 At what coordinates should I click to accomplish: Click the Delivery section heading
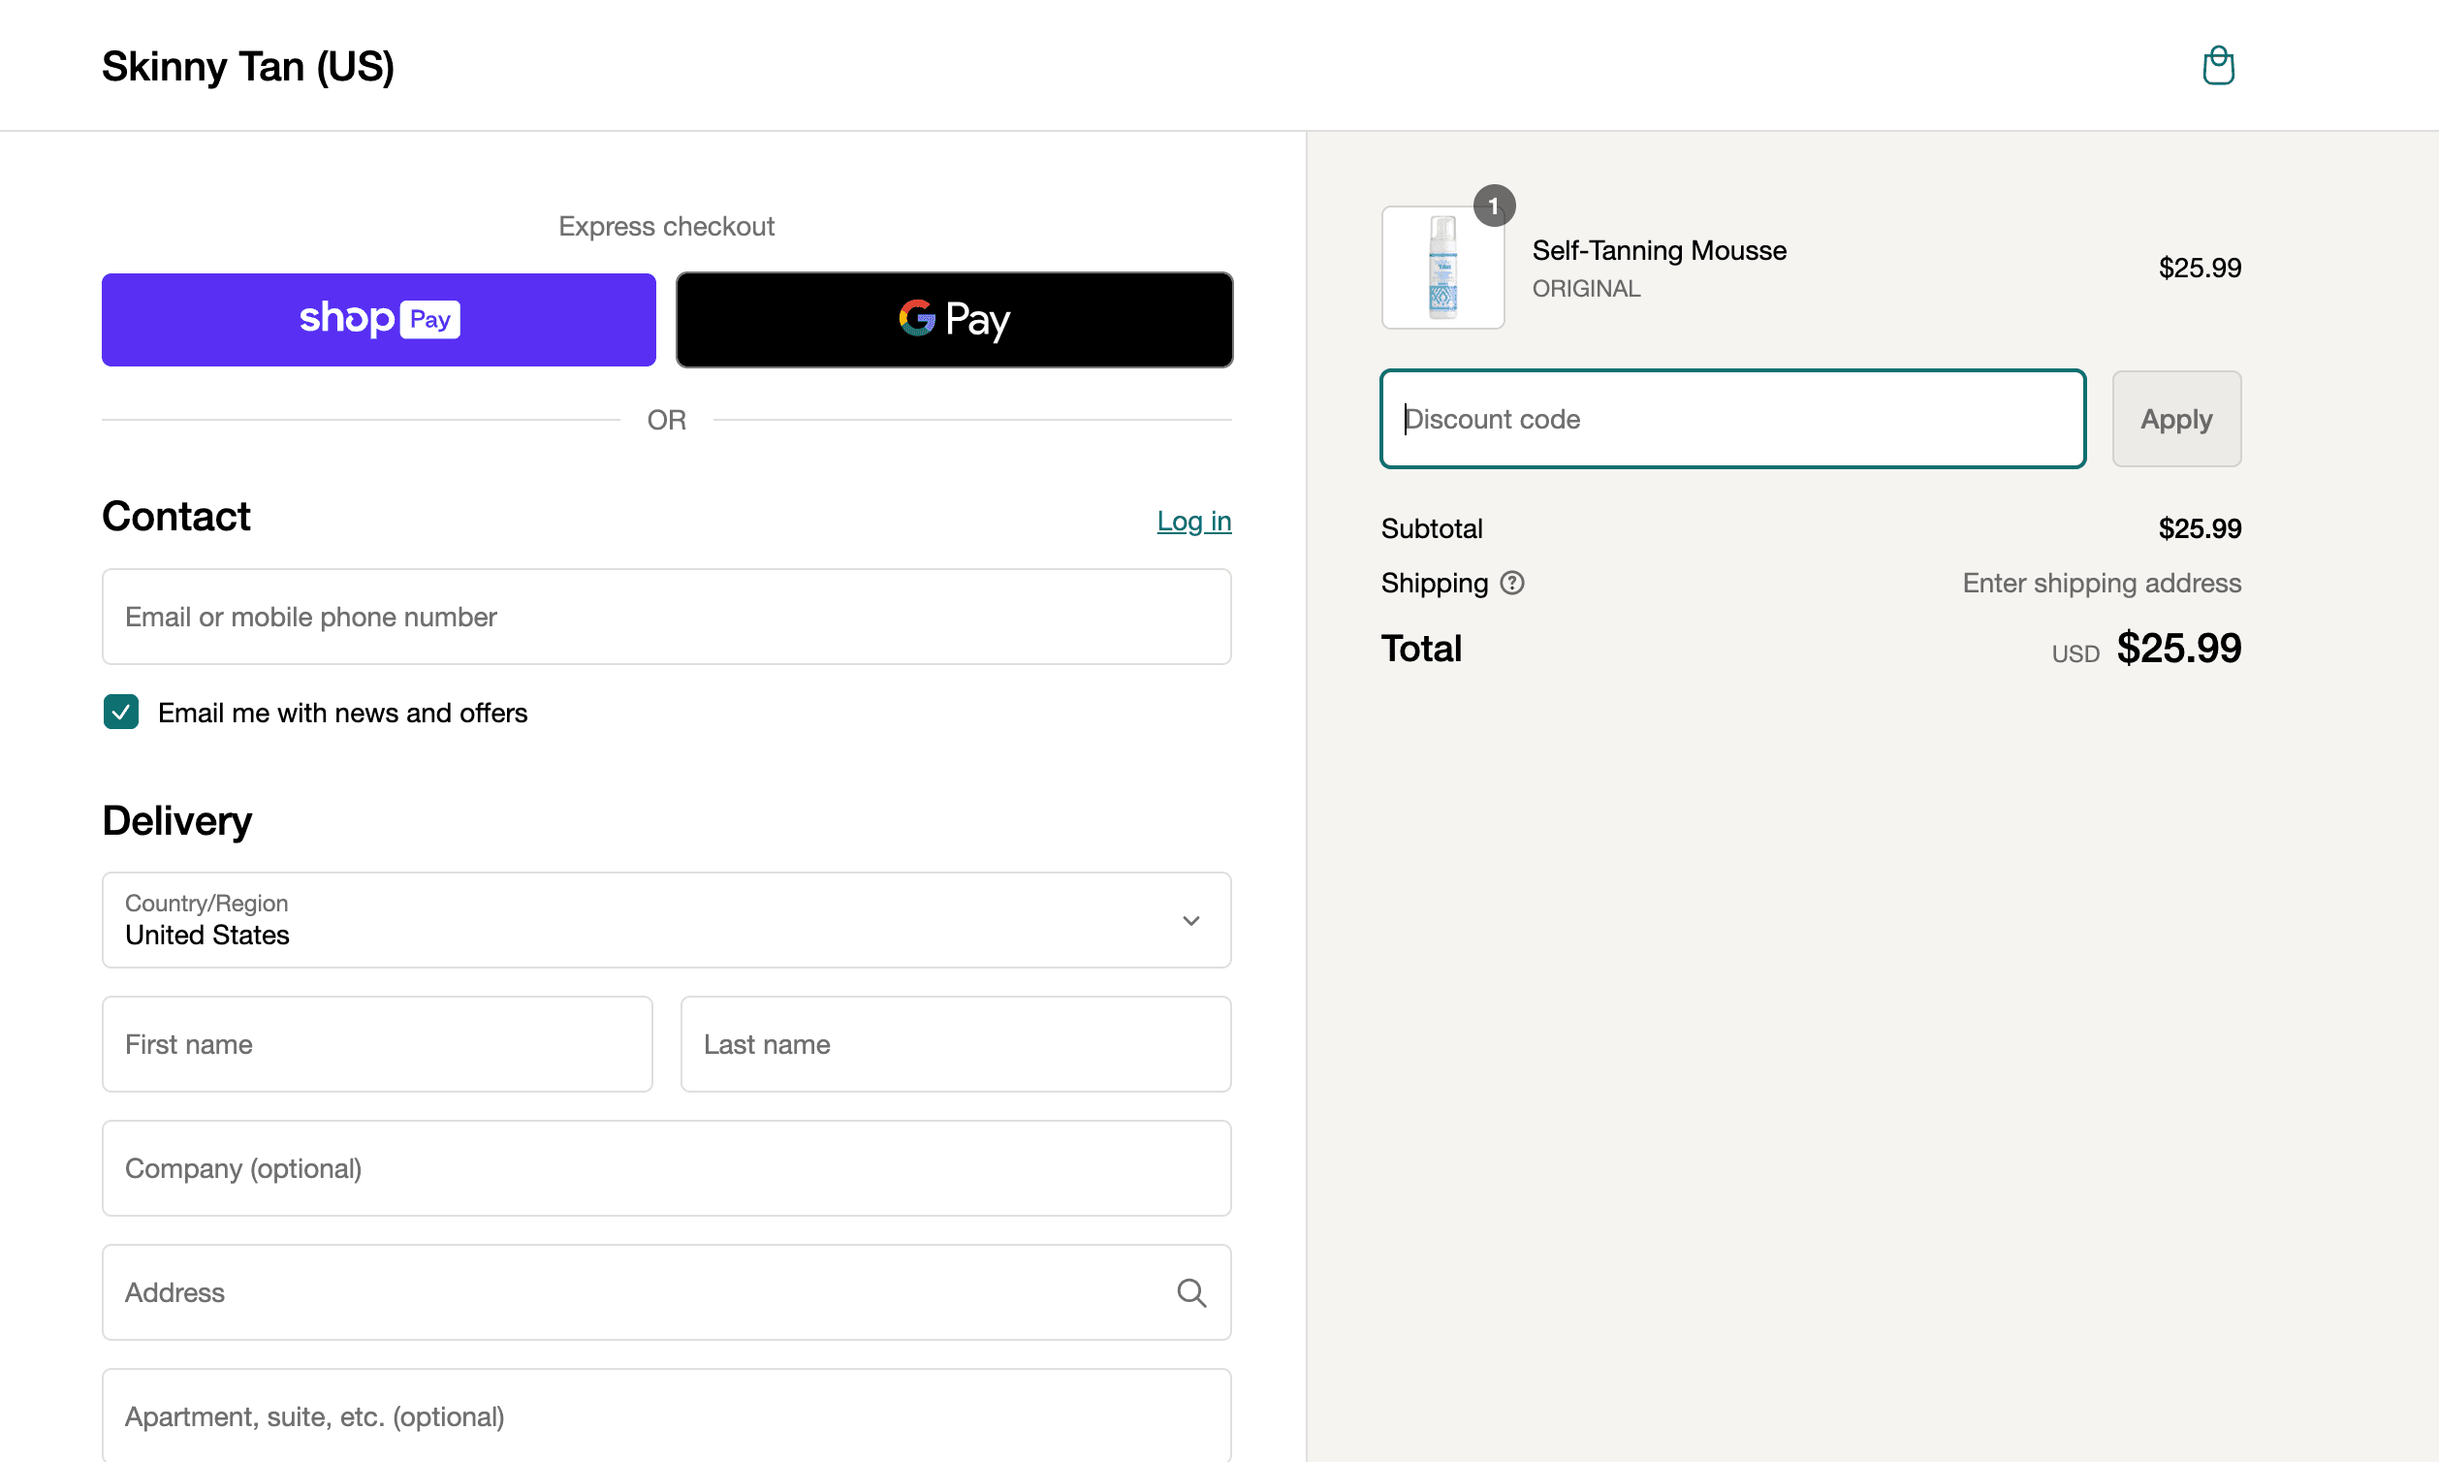tap(177, 820)
